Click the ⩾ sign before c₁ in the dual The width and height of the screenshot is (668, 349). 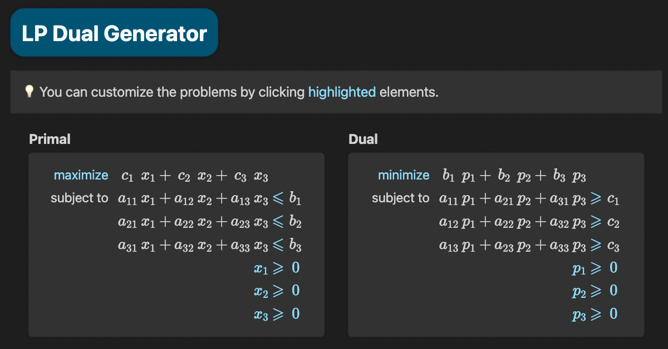pos(597,198)
